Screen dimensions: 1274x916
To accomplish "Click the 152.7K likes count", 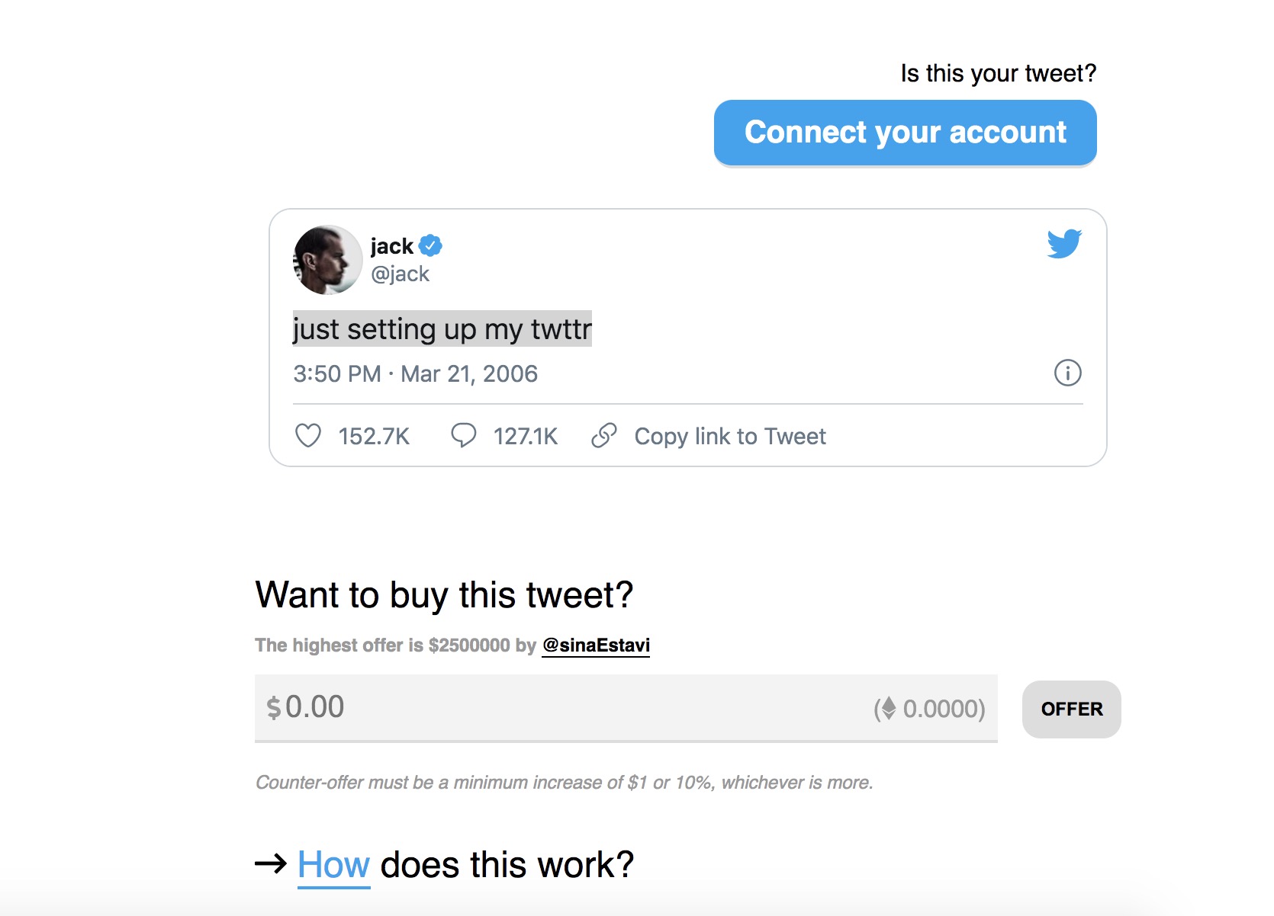I will coord(374,436).
